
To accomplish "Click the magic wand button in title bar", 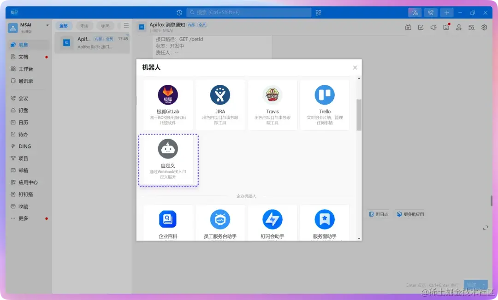I will coord(415,13).
